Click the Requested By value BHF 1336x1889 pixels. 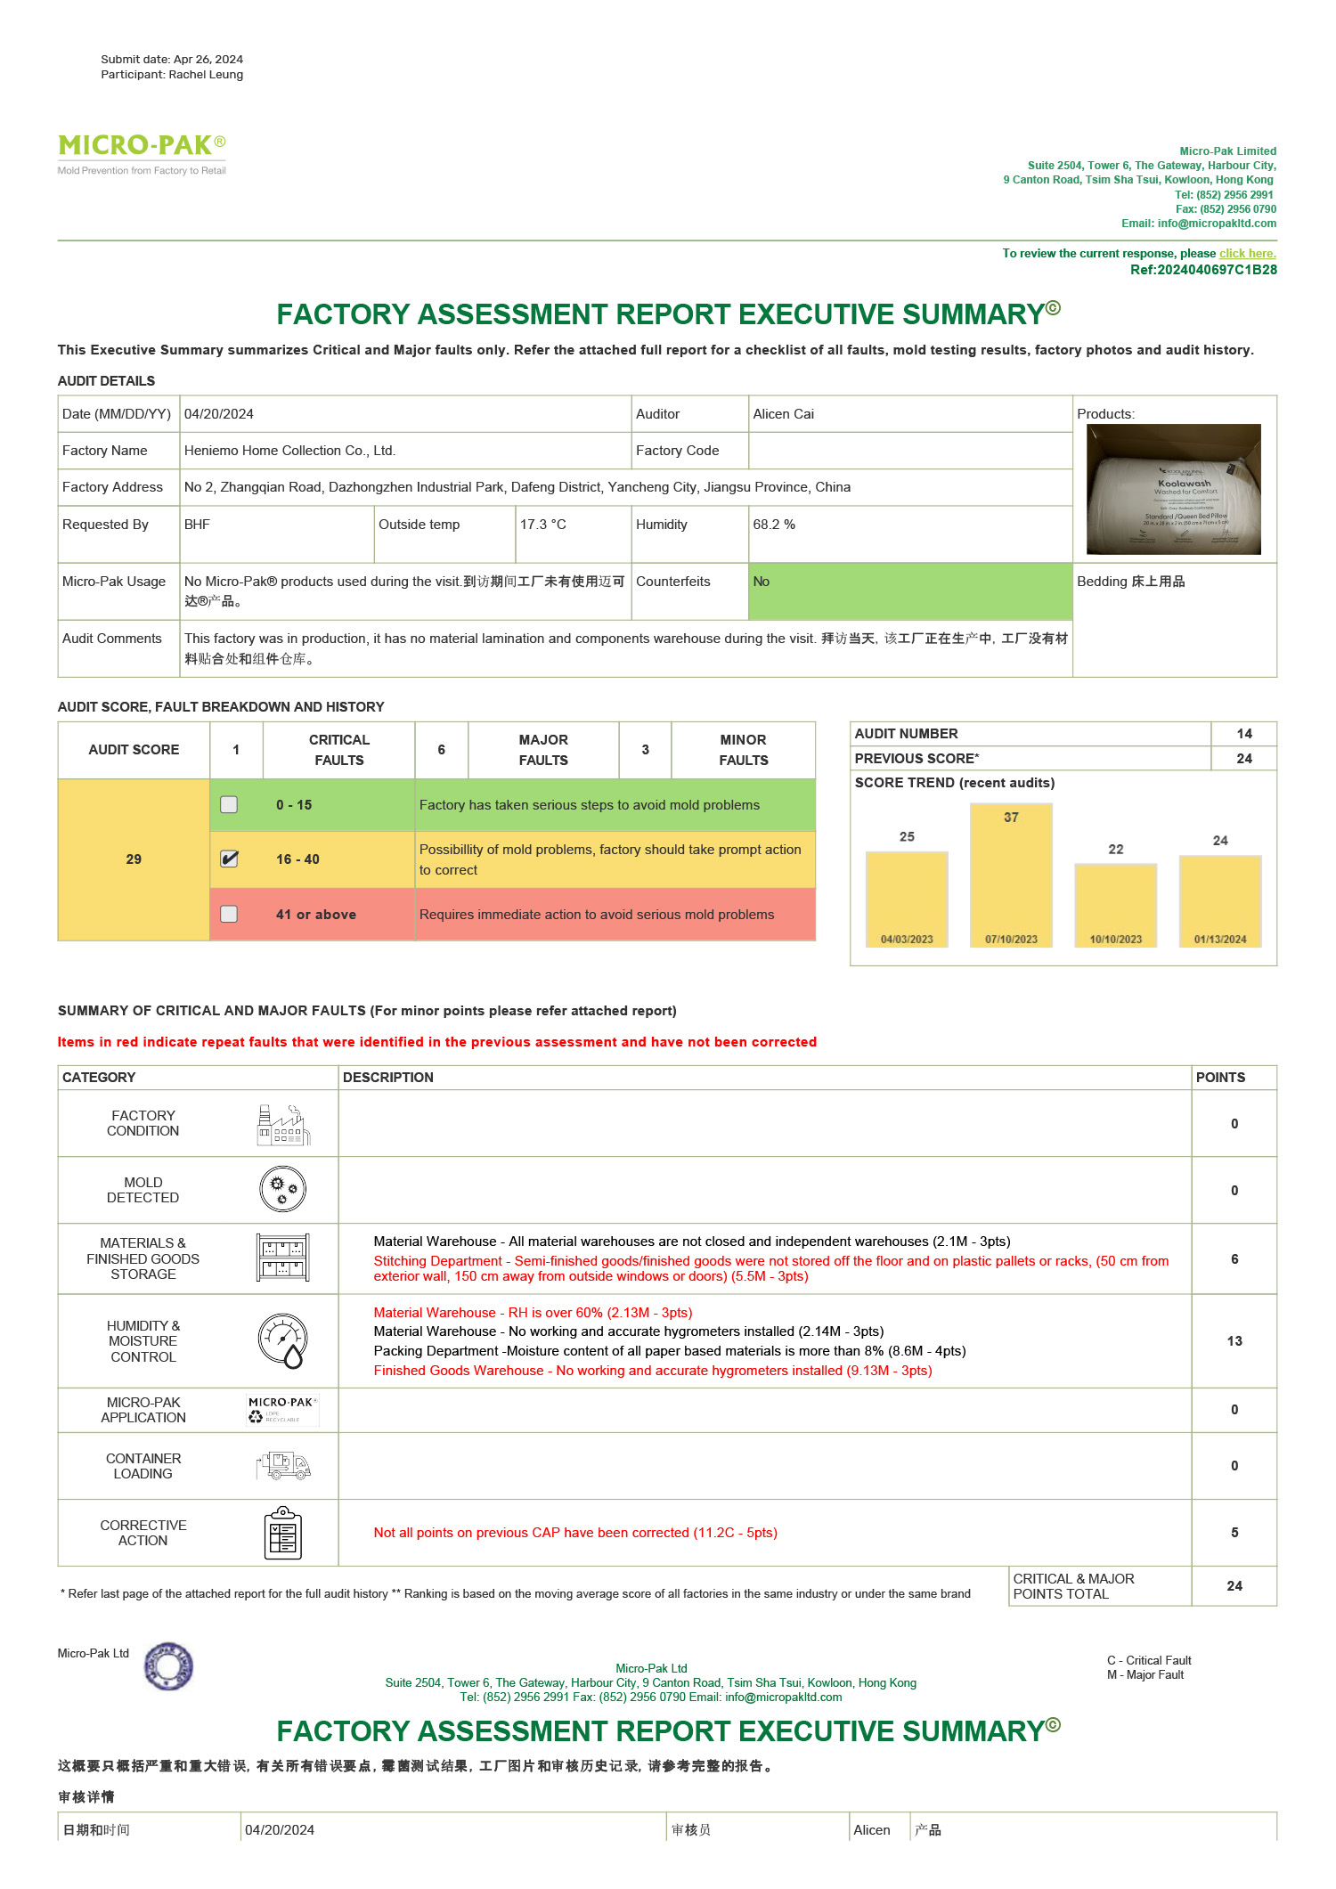tap(197, 525)
